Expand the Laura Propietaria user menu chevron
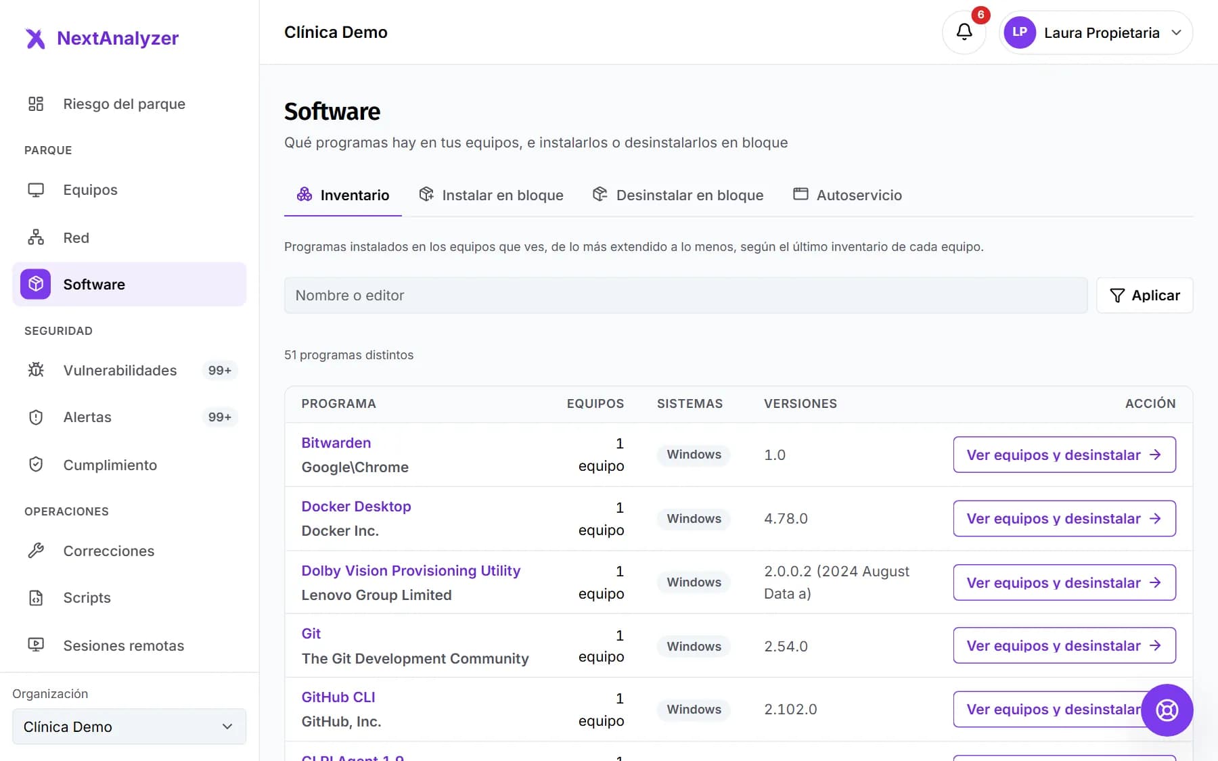Screen dimensions: 1218x761 1177,32
